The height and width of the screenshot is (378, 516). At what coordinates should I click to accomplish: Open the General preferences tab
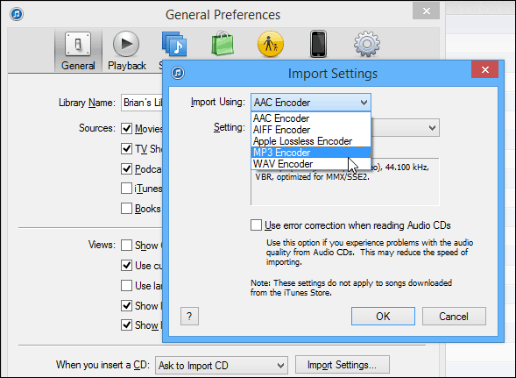[x=78, y=51]
